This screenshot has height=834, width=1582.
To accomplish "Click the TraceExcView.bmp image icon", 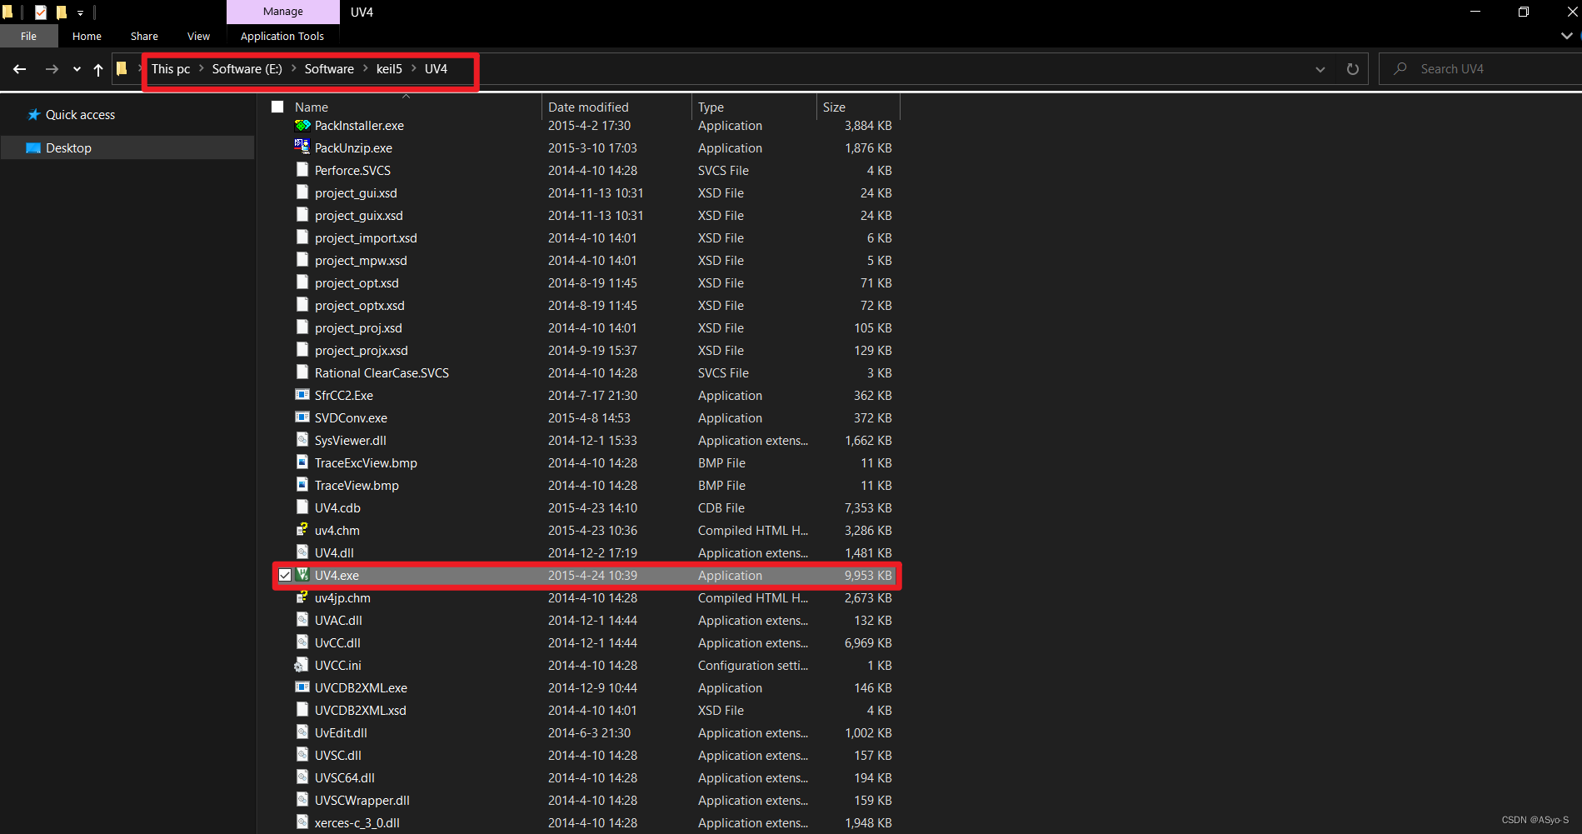I will 302,462.
